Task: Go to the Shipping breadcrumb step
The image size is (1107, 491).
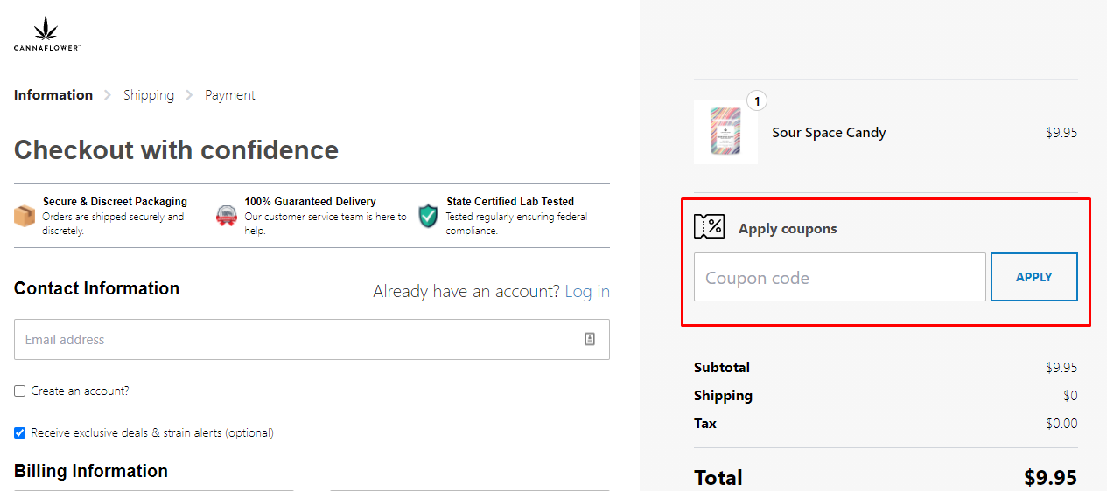Action: click(149, 95)
